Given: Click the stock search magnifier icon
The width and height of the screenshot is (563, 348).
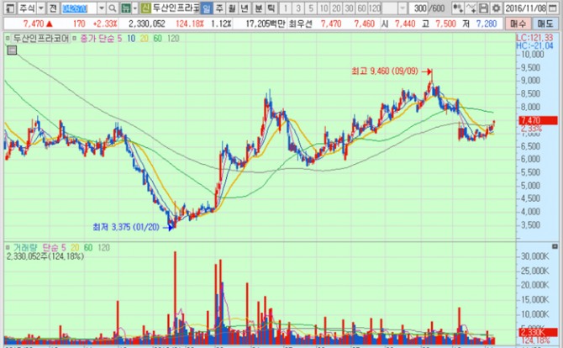Looking at the screenshot, I should (x=113, y=8).
